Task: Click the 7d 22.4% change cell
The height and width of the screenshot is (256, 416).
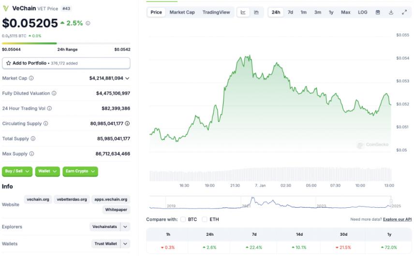Action: (254, 247)
